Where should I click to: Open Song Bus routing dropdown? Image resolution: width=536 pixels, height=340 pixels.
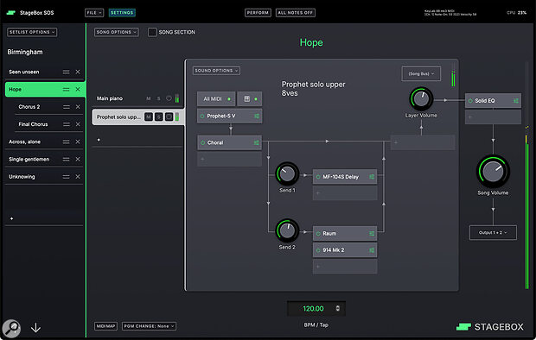click(421, 73)
